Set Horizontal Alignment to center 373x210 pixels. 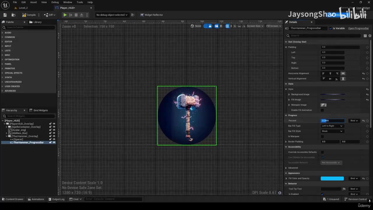pos(330,73)
